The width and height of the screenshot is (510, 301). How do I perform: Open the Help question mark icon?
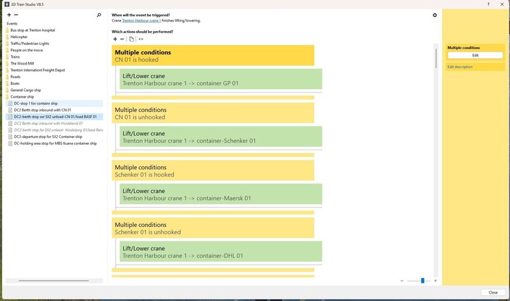click(x=488, y=4)
